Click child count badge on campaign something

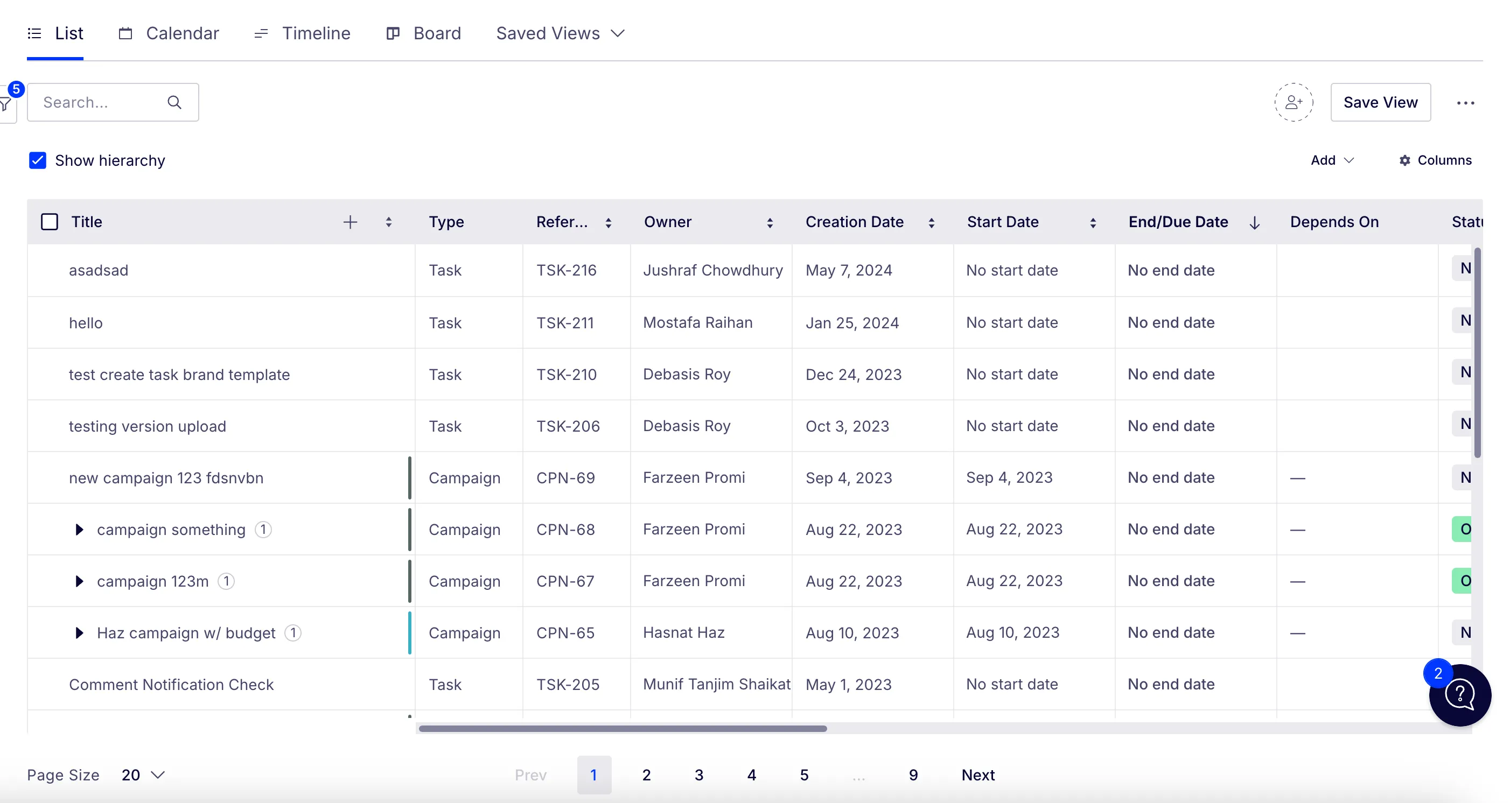pyautogui.click(x=263, y=530)
